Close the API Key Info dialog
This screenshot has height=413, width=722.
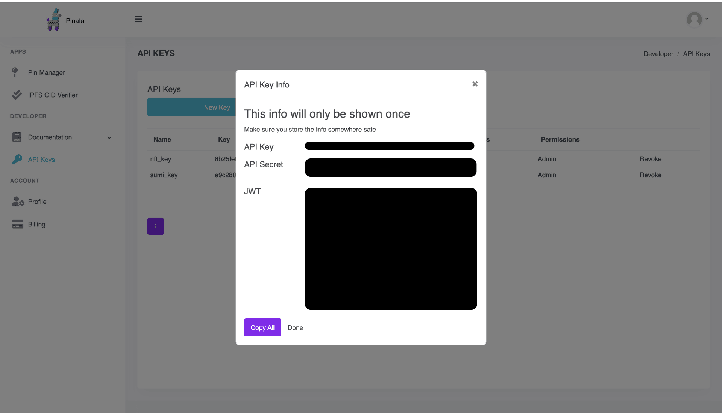(x=475, y=84)
